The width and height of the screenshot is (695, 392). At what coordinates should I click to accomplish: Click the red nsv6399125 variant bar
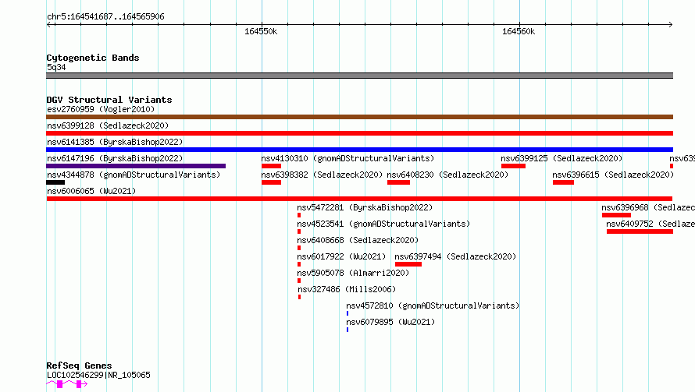(513, 166)
